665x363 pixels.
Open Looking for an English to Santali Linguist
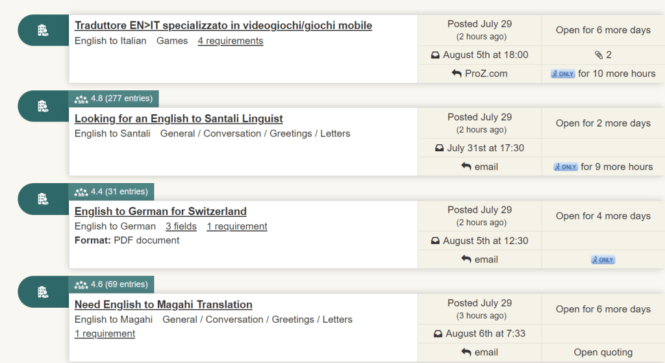tap(179, 119)
